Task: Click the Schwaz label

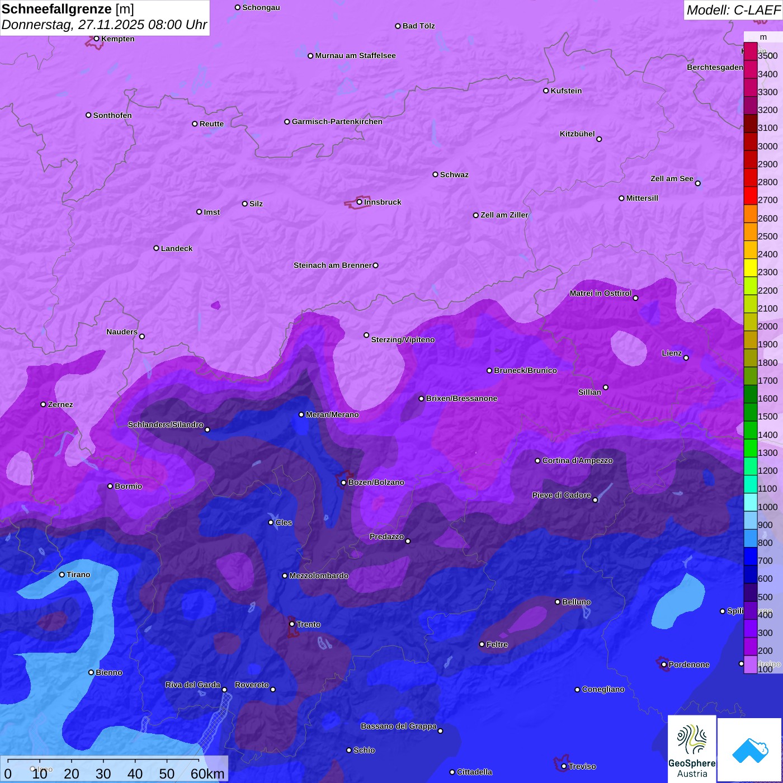Action: [x=454, y=174]
